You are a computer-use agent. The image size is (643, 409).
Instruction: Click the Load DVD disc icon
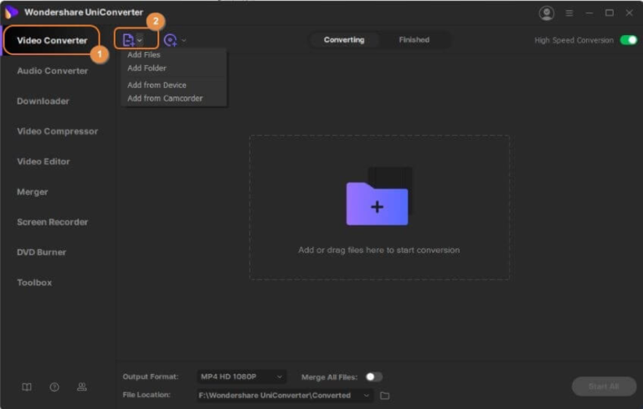pos(170,40)
